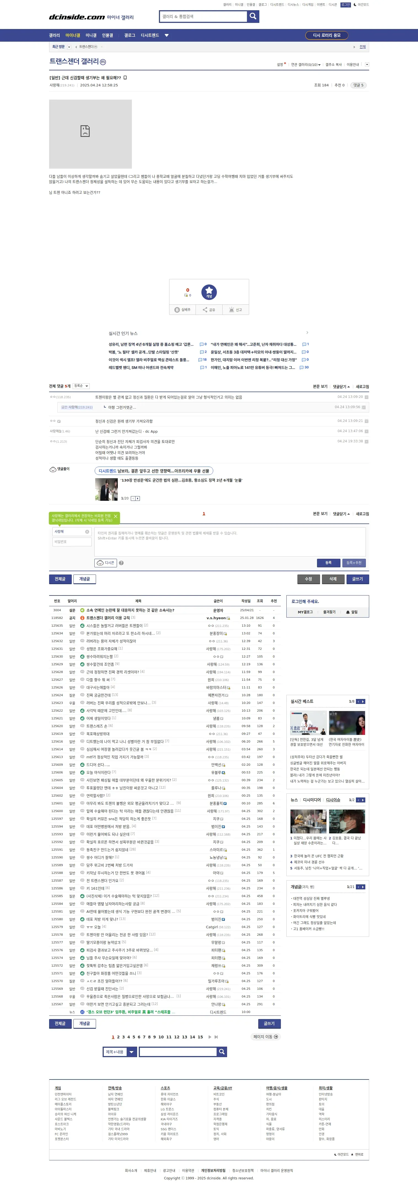This screenshot has height=1194, width=418.
Task: Click mobile phone icon beside post title
Action: 125,78
